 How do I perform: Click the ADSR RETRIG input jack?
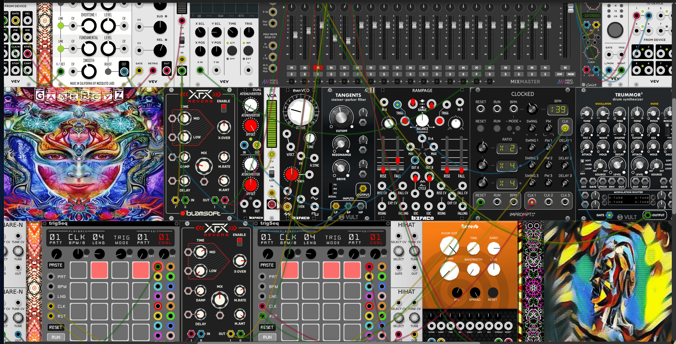click(153, 71)
